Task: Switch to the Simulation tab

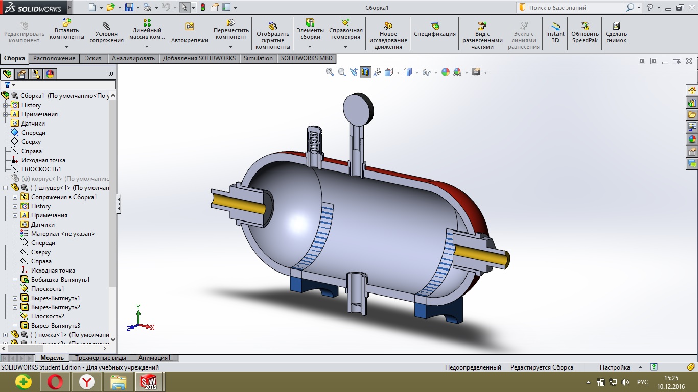Action: pos(258,58)
